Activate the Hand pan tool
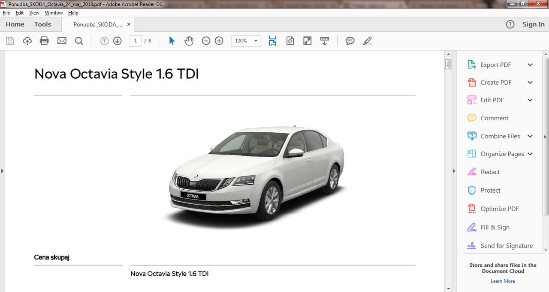Image resolution: width=549 pixels, height=292 pixels. (189, 41)
